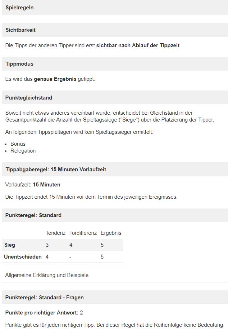Select the Ergebnis column header

(111, 233)
